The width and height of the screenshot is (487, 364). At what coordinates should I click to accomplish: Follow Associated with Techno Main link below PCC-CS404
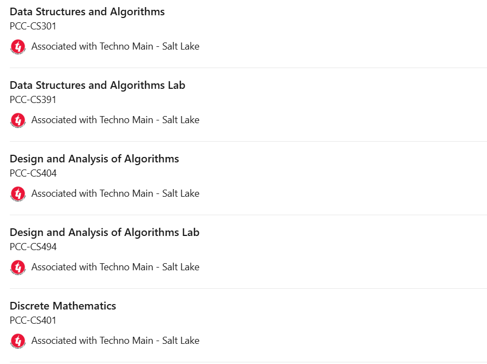tap(115, 193)
